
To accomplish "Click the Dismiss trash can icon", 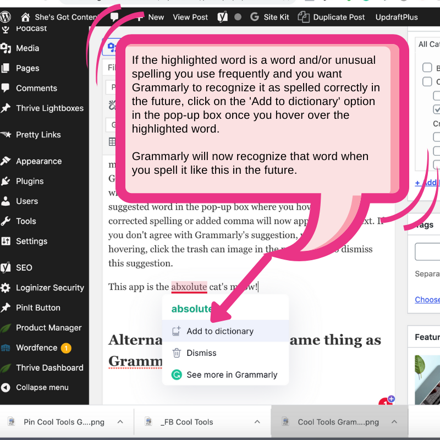I will pyautogui.click(x=177, y=353).
